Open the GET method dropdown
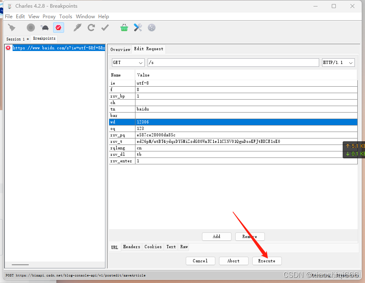This screenshot has width=365, height=283. 128,62
